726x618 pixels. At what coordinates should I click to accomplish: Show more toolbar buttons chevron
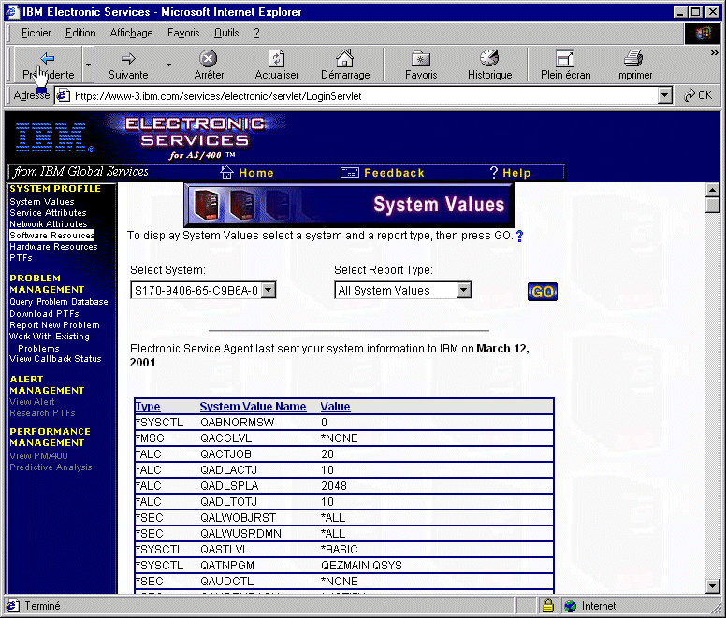click(715, 53)
